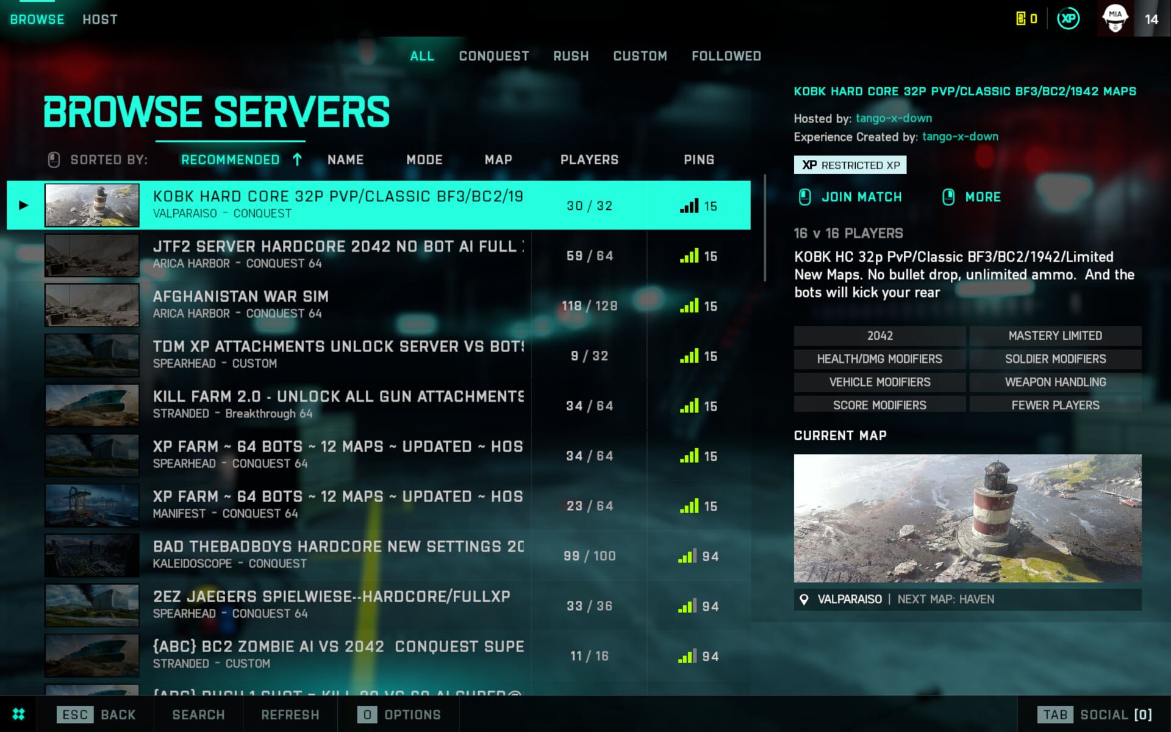Switch to the Conquest filter tab
Image resolution: width=1171 pixels, height=732 pixels.
(x=493, y=56)
